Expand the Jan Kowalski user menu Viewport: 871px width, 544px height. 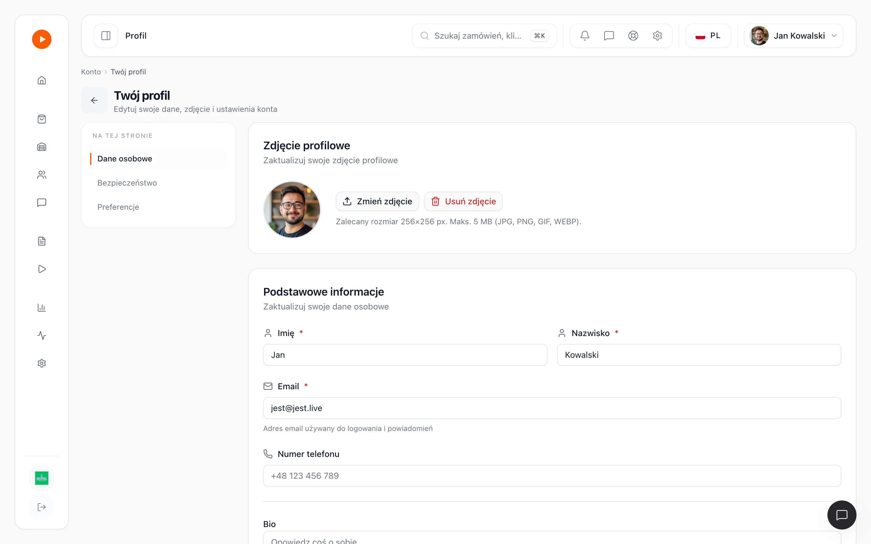point(794,36)
